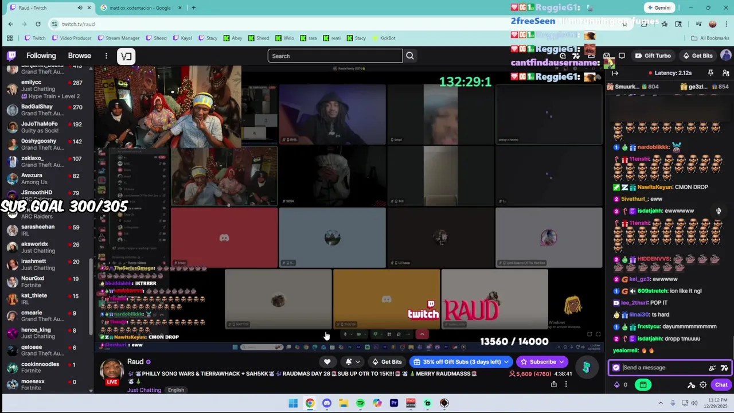734x413 pixels.
Task: Open the three-dot More menu beside Browse
Action: (106, 56)
